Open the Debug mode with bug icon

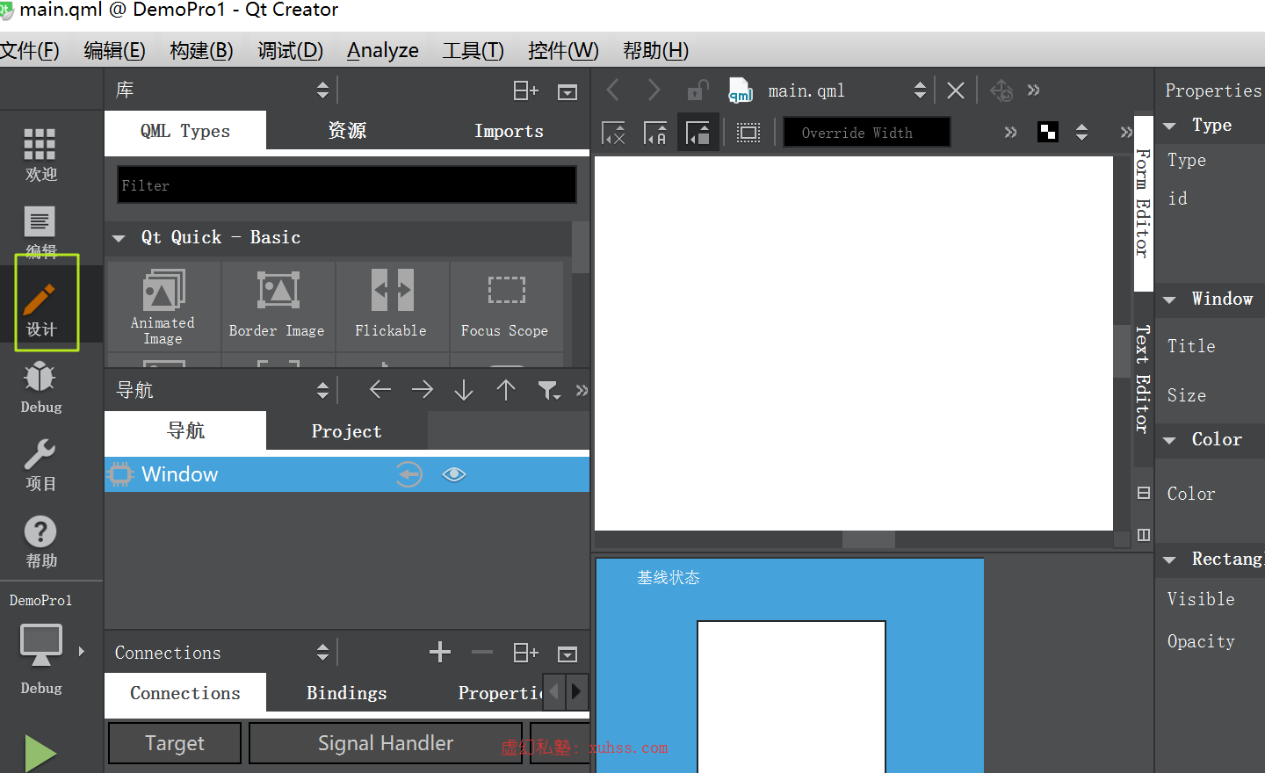pos(40,386)
